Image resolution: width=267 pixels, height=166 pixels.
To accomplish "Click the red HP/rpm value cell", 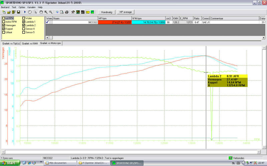I will click(115, 23).
